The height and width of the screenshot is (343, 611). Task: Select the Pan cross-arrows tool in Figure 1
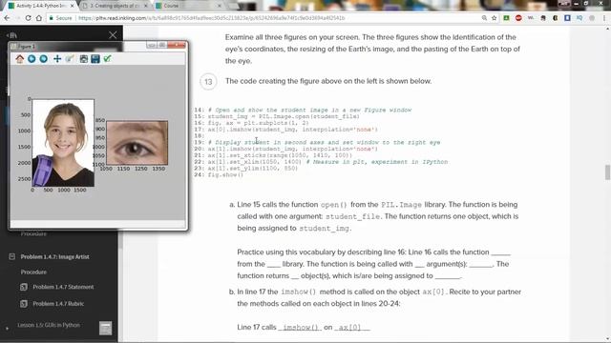click(57, 59)
